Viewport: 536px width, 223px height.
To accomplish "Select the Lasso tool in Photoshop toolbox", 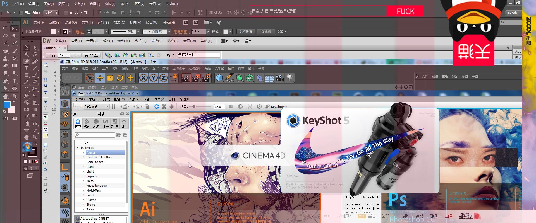I will click(x=5, y=36).
